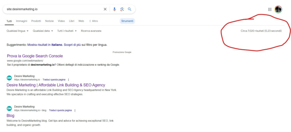Start voice search with the microphone icon
This screenshot has height=132, width=291.
pyautogui.click(x=115, y=9)
